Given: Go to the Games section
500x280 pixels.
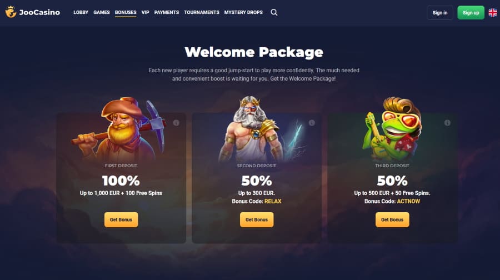Looking at the screenshot, I should point(102,12).
